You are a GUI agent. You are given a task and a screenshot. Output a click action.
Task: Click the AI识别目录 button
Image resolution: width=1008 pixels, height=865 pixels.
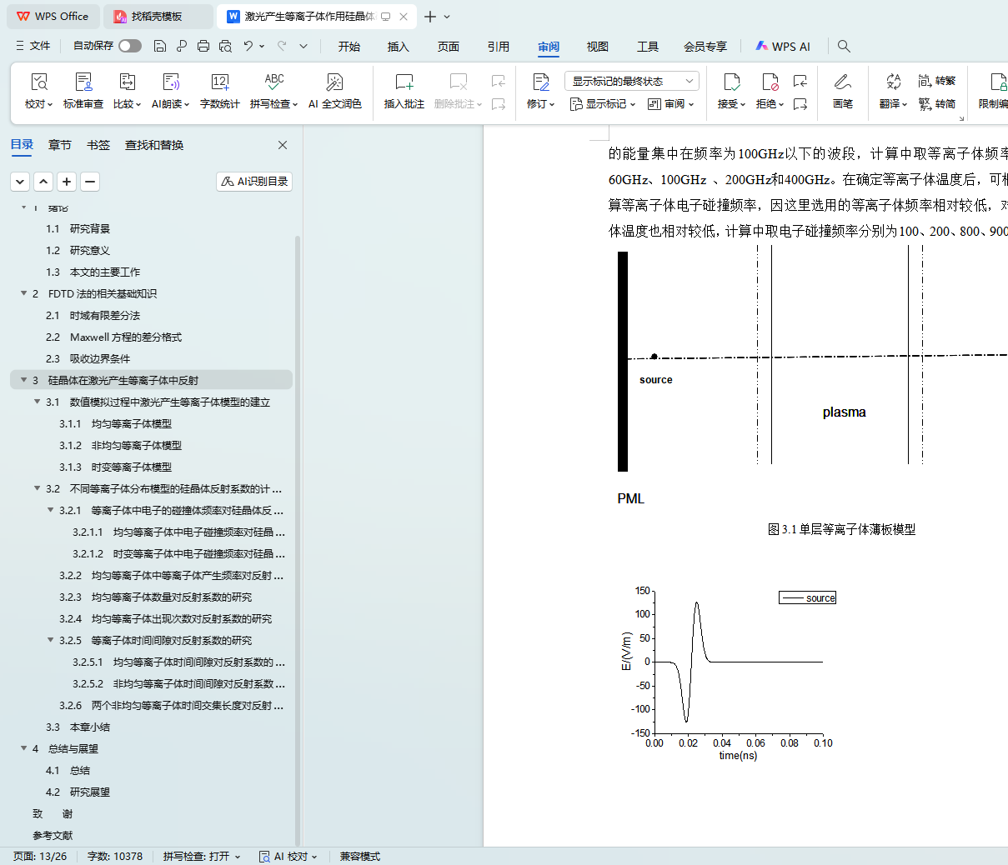[x=254, y=181]
